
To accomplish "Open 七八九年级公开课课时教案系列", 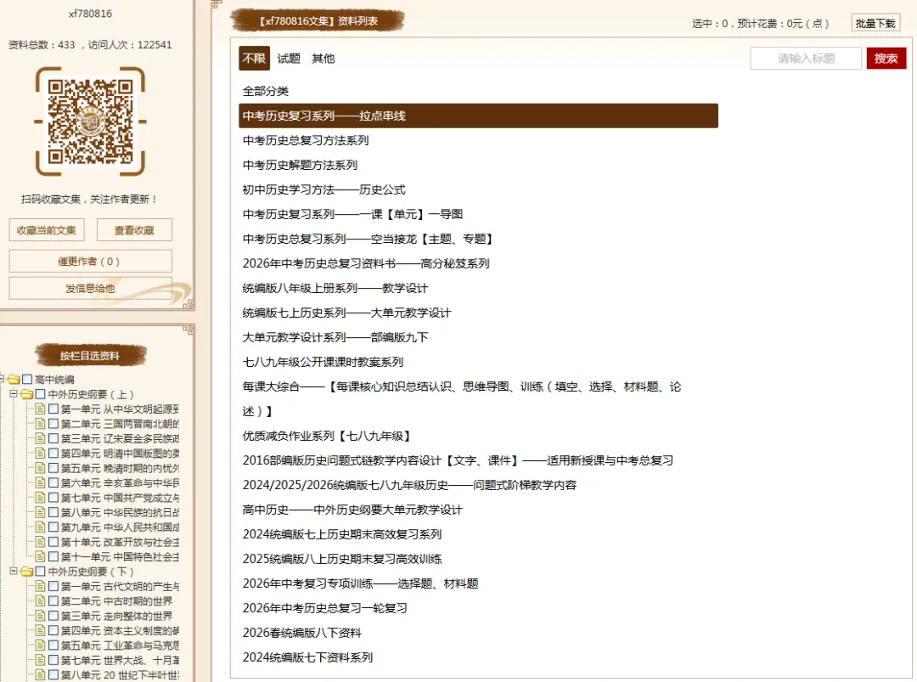I will [323, 362].
